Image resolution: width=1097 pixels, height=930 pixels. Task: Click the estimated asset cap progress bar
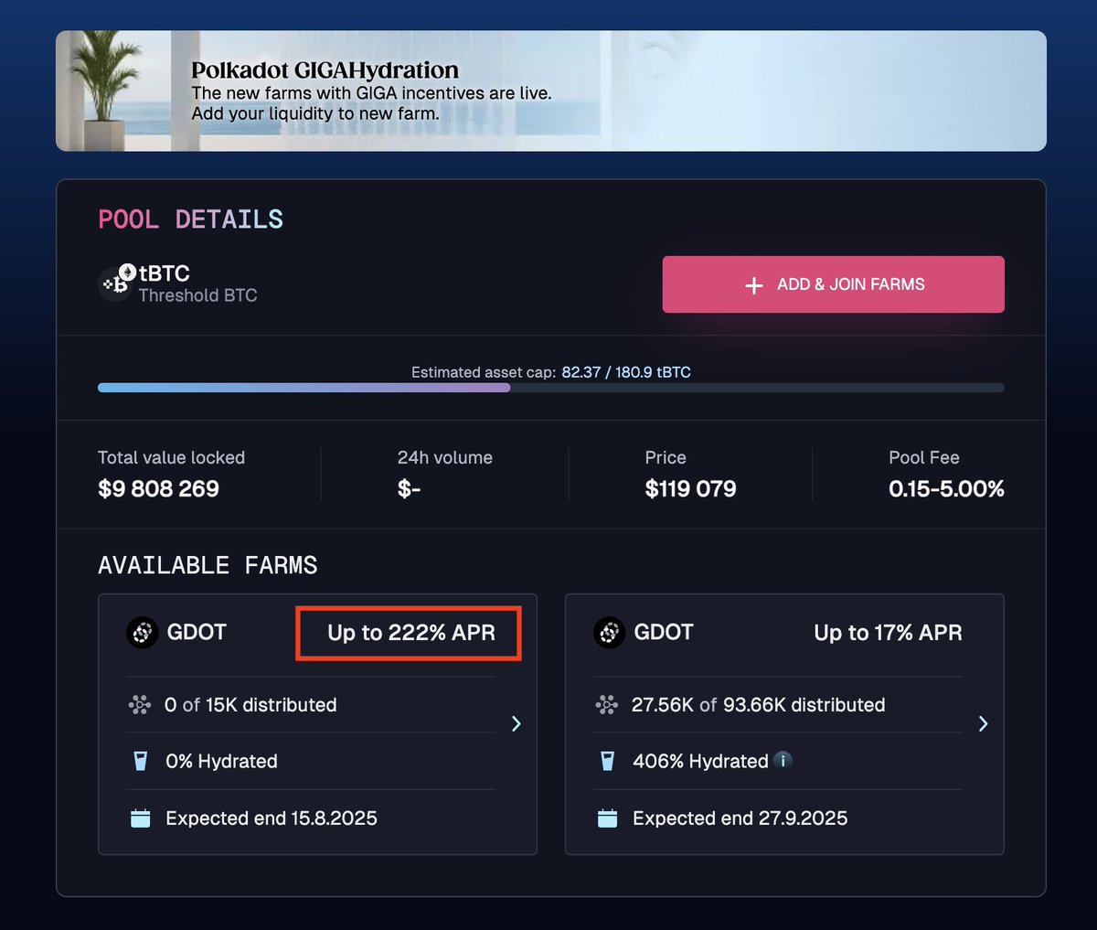(550, 388)
